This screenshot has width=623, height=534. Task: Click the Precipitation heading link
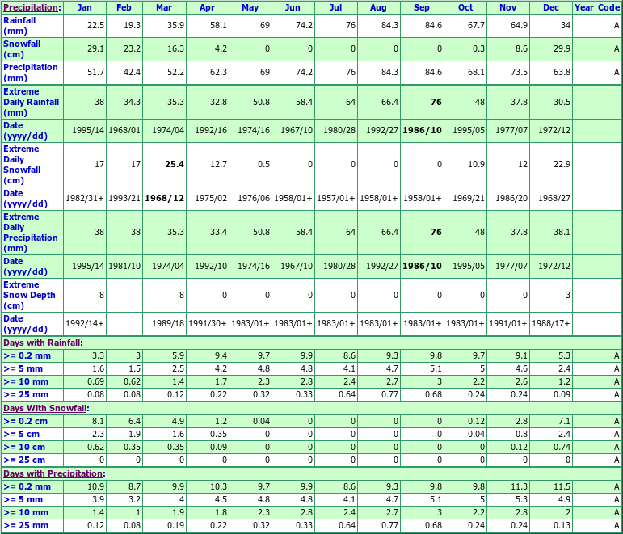point(31,7)
